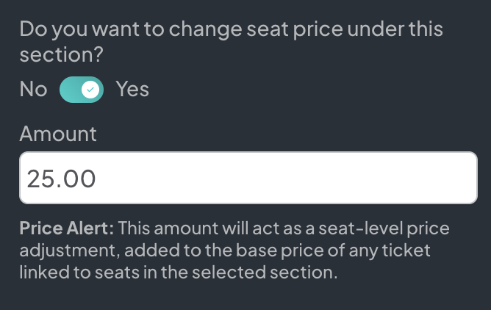
Task: Focus the Amount input field
Action: [248, 178]
